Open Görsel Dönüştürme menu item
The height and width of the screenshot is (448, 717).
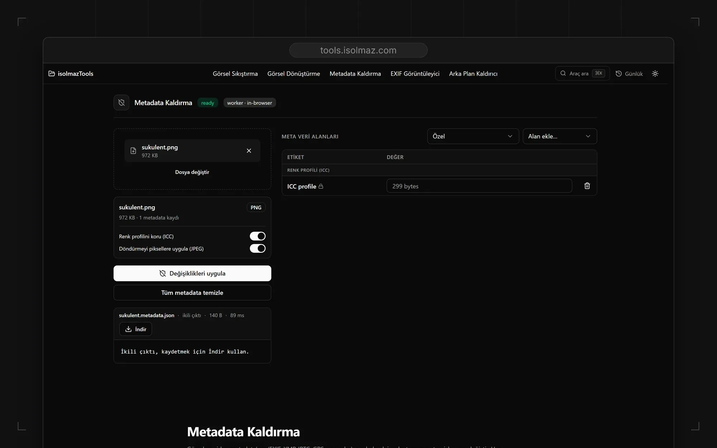tap(294, 73)
